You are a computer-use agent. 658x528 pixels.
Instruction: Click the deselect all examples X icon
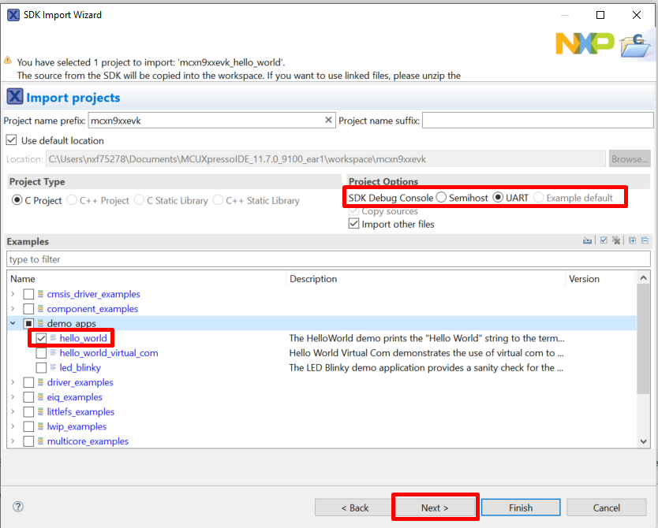click(615, 241)
